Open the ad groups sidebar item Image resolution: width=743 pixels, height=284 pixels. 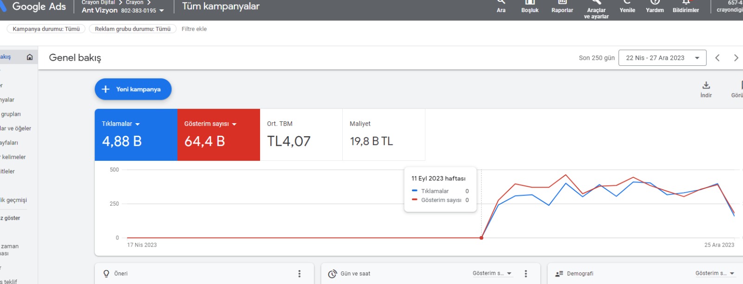tap(10, 114)
